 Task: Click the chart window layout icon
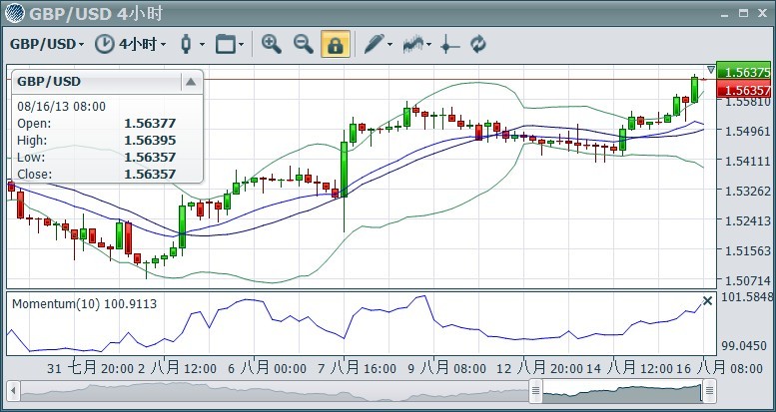click(225, 44)
